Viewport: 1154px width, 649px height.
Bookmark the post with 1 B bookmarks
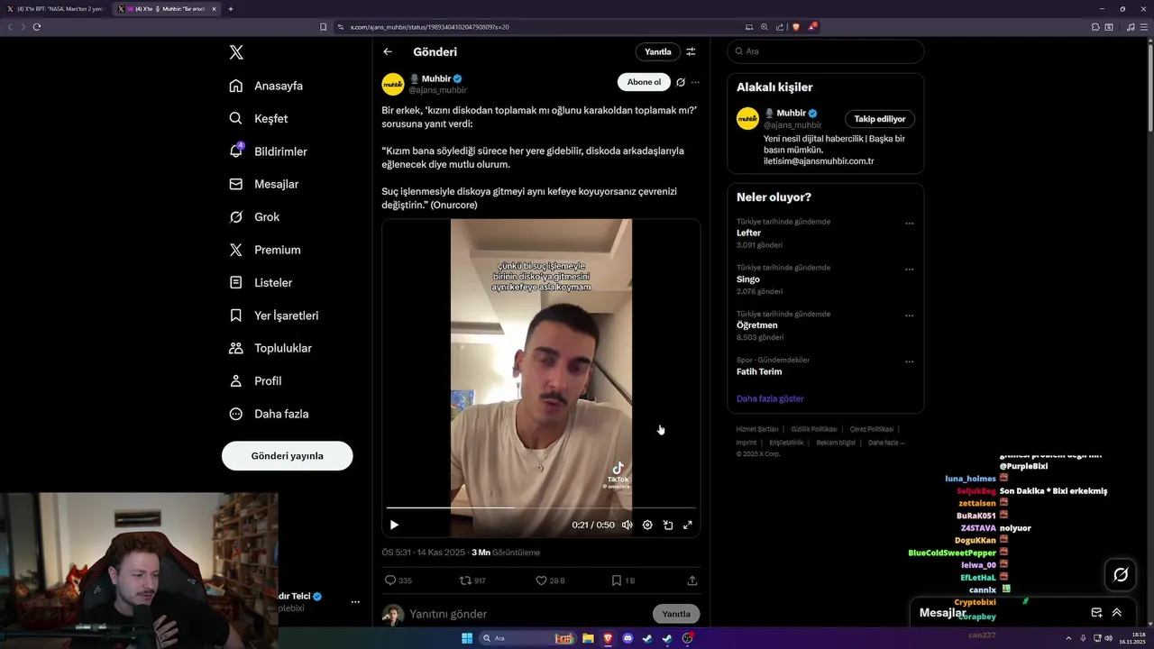(623, 580)
